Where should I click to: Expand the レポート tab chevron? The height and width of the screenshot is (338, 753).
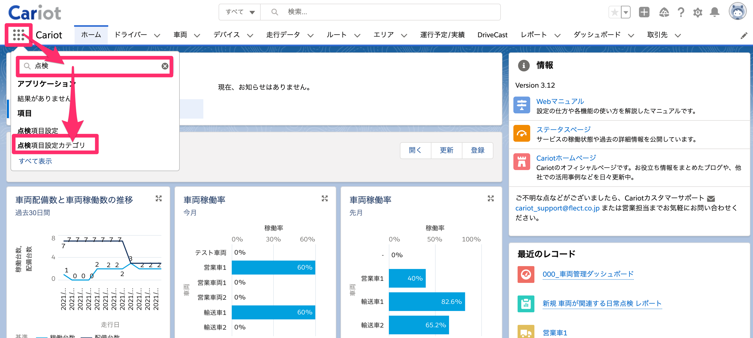coord(558,36)
